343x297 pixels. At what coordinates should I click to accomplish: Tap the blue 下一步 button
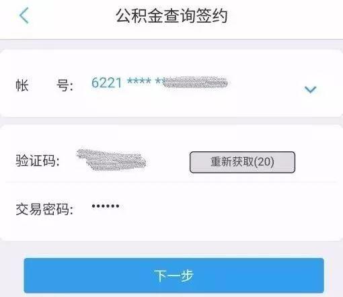(174, 275)
